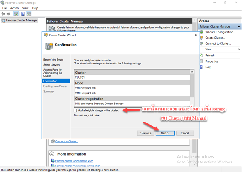This screenshot has width=242, height=172.
Task: Open the Connect to Cluster link
Action: coord(67,141)
